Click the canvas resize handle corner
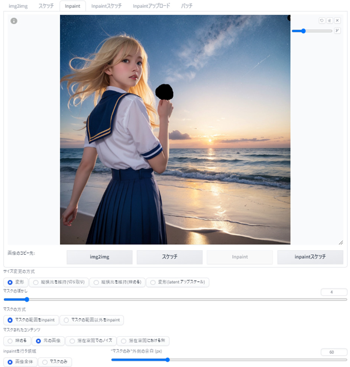The width and height of the screenshot is (350, 367). (x=341, y=242)
